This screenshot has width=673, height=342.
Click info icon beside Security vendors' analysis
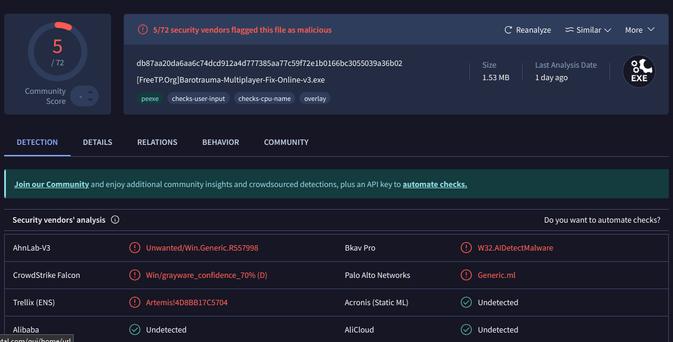115,220
